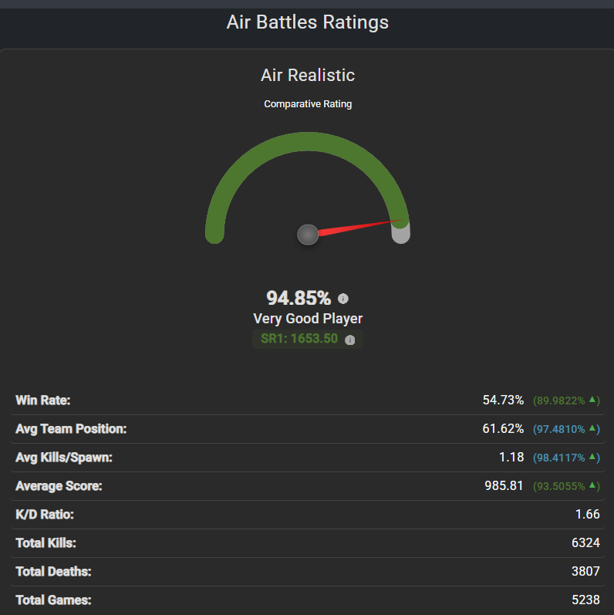Click the Very Good Player label

pos(308,319)
